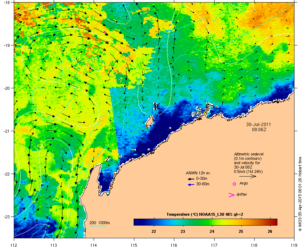Click the -21 latitude axis label

click(7, 131)
